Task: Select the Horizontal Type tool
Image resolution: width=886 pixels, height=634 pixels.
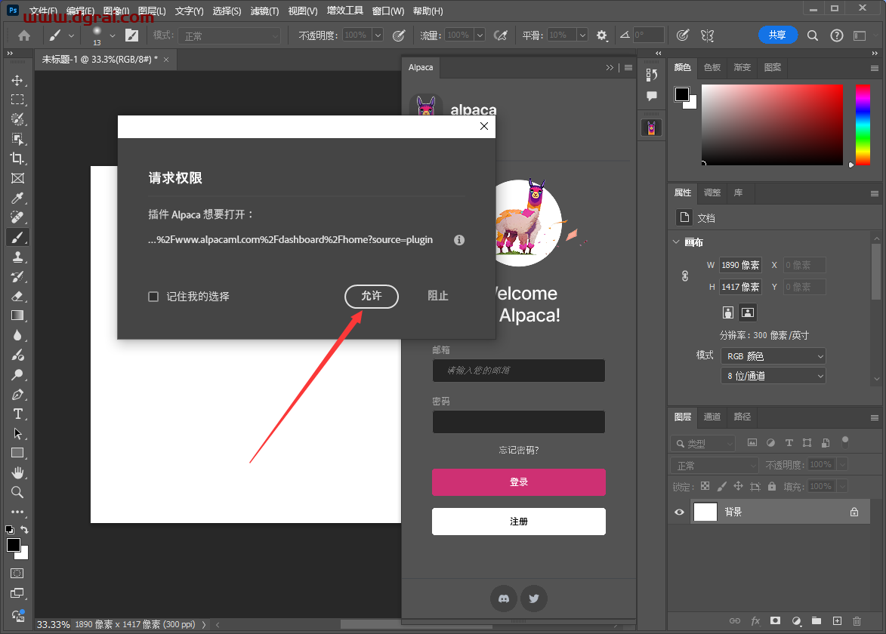Action: point(17,414)
